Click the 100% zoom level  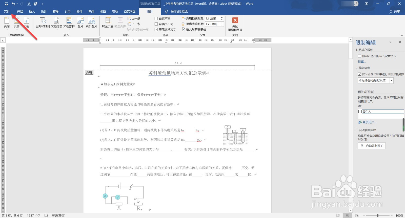[x=399, y=215]
